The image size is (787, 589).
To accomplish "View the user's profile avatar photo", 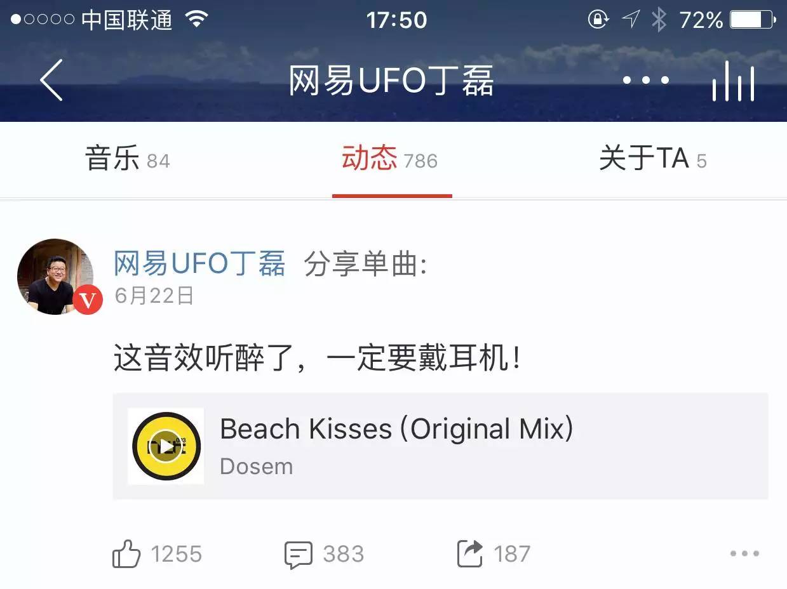I will point(55,277).
